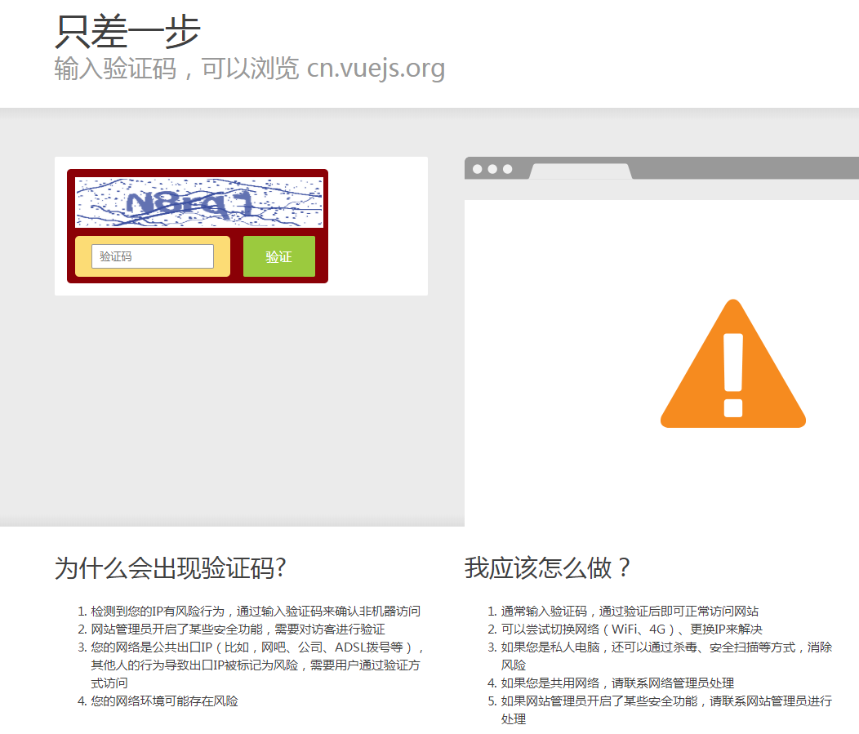This screenshot has width=859, height=734.
Task: Click the first dot in mock browser bar
Action: pos(478,169)
